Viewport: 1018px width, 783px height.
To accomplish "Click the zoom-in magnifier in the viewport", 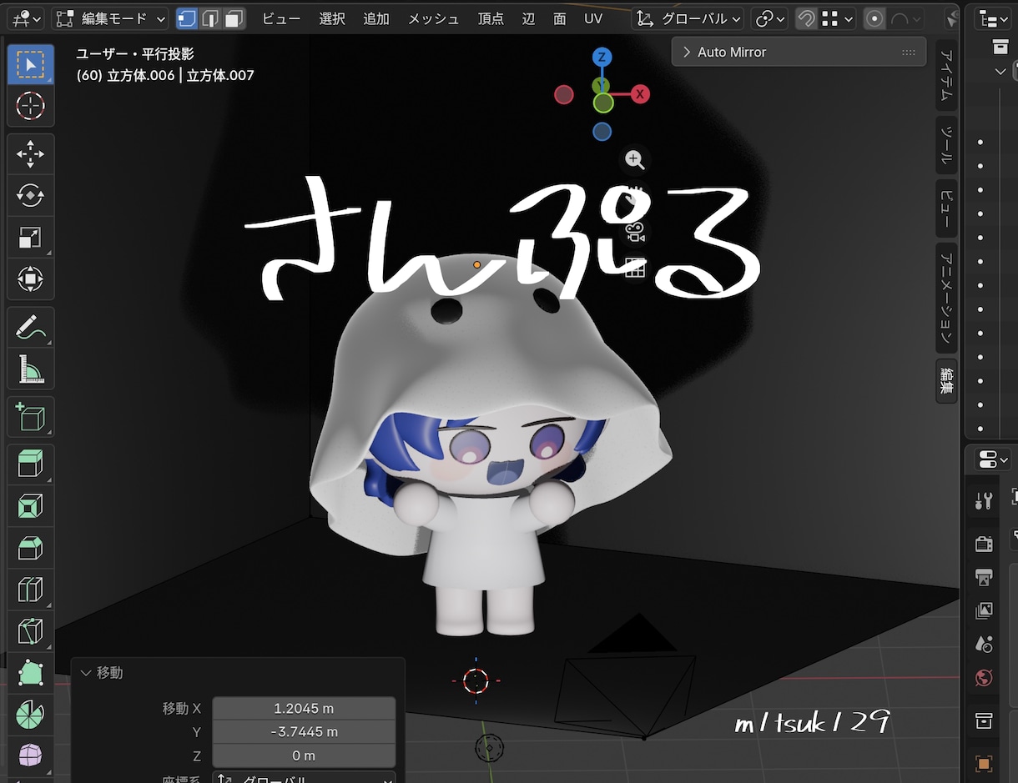I will point(634,159).
